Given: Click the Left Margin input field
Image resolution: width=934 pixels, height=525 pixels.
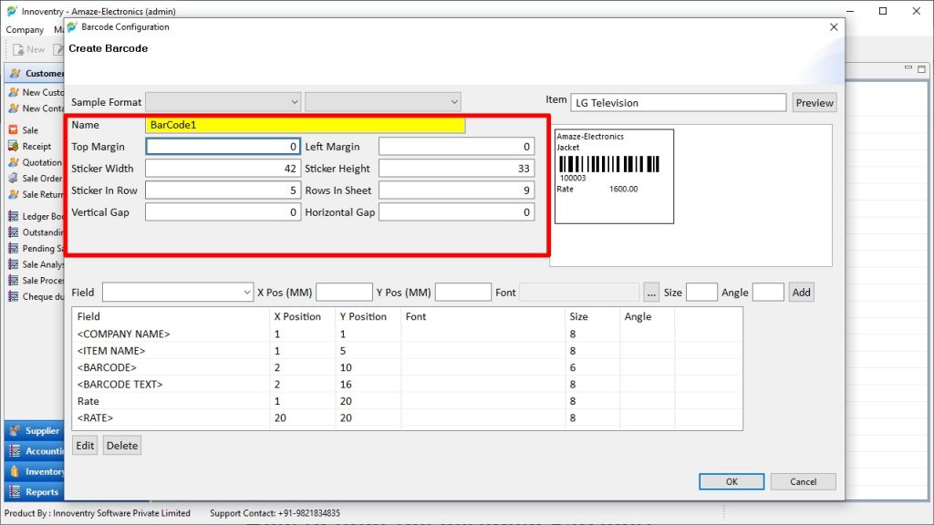Looking at the screenshot, I should point(456,147).
